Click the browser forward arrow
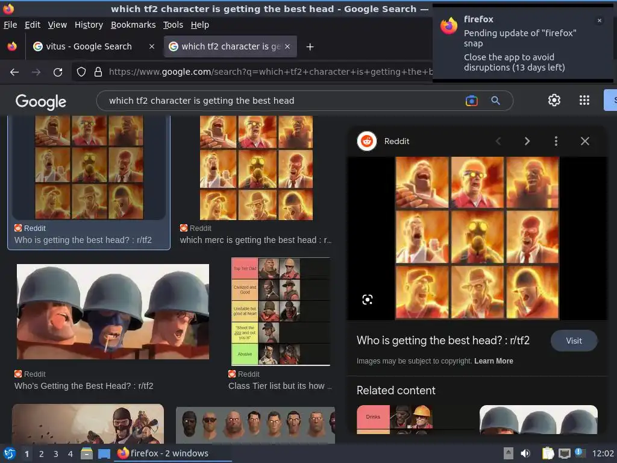Viewport: 617px width, 463px height. point(36,72)
